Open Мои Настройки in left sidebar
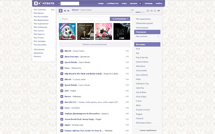 (40, 45)
